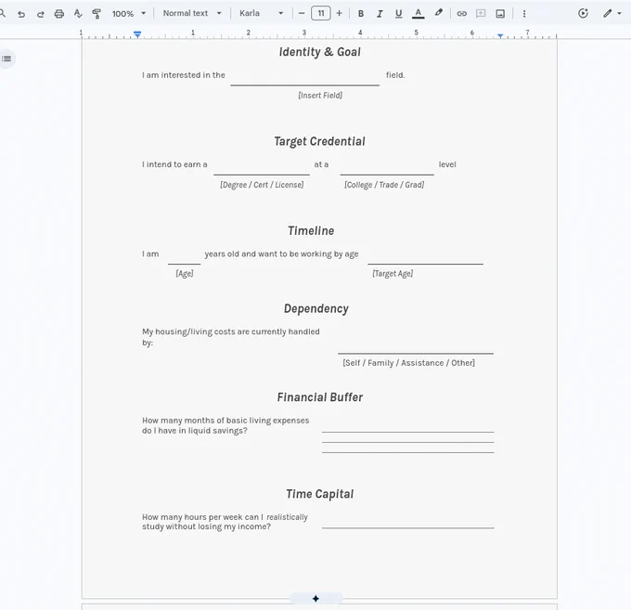The height and width of the screenshot is (610, 631).
Task: Click the word 'level' after the credential blank
Action: (447, 164)
